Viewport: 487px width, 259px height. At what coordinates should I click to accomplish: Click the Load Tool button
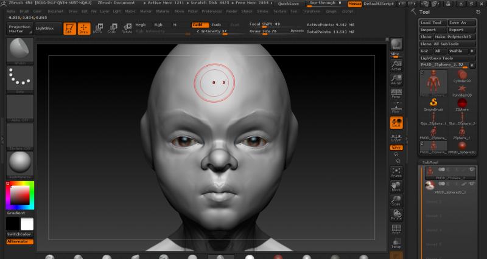click(433, 22)
